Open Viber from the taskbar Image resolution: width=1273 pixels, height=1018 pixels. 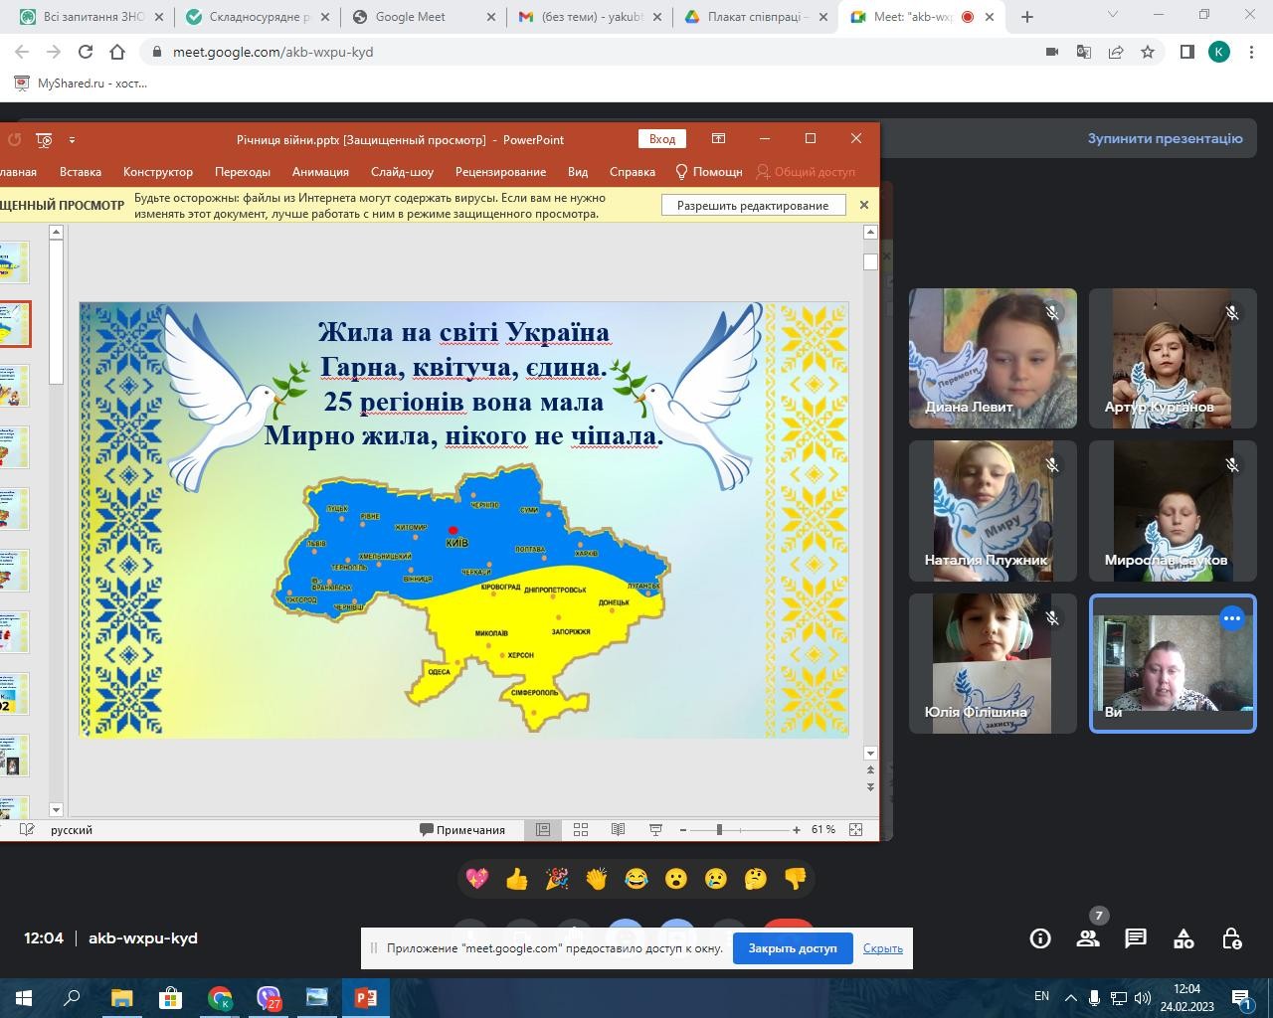point(269,997)
